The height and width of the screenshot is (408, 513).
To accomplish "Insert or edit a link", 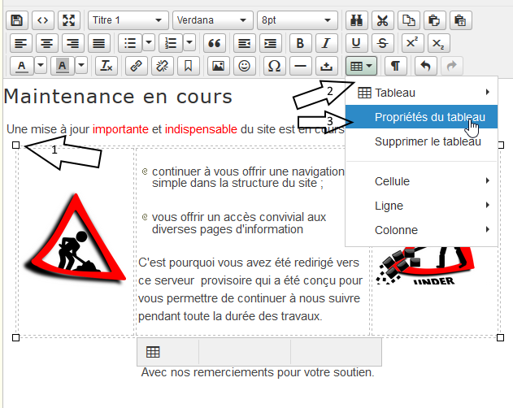I will pyautogui.click(x=136, y=66).
